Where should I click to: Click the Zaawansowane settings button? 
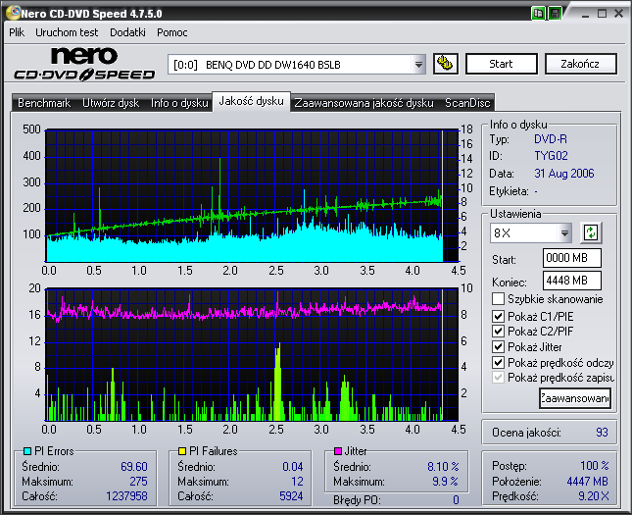(x=575, y=398)
